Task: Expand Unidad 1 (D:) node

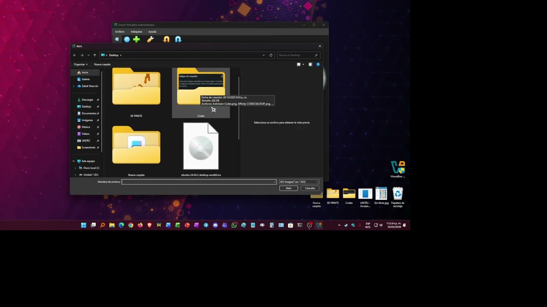Action: tap(76, 175)
